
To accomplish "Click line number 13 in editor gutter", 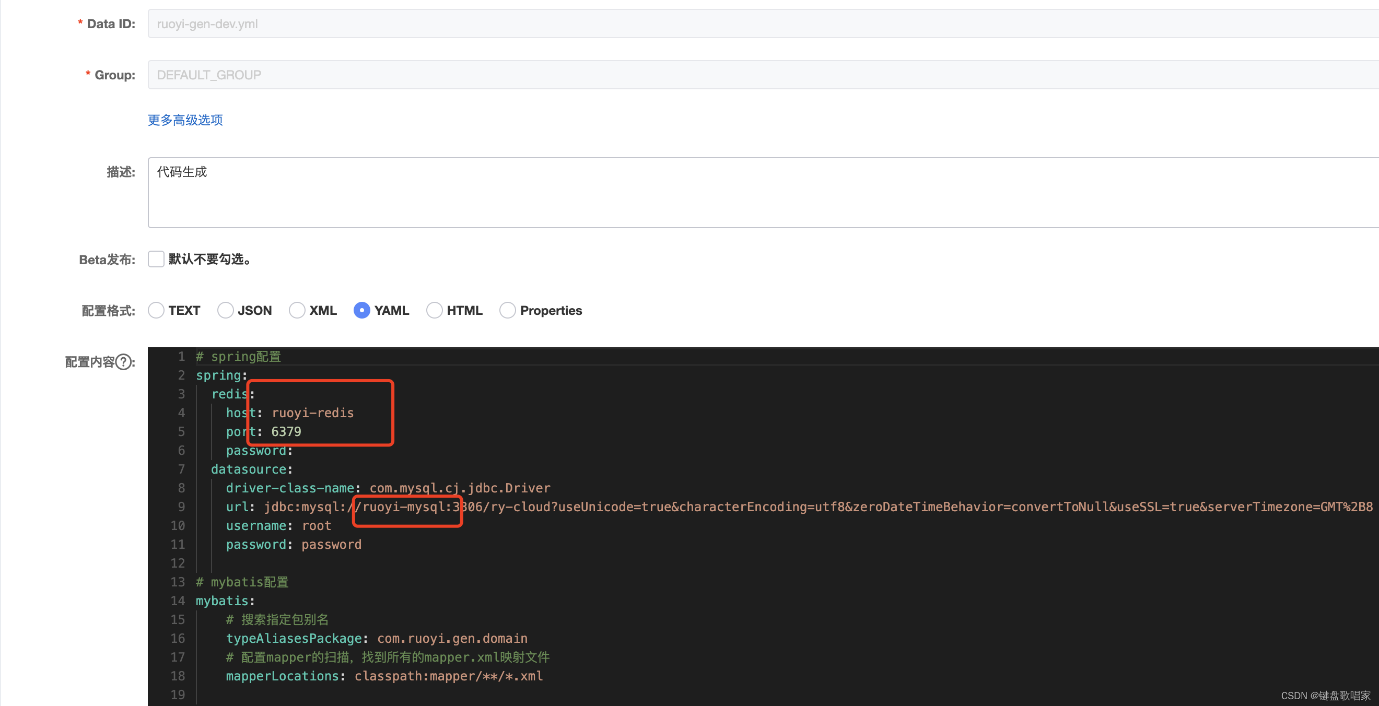I will point(177,582).
